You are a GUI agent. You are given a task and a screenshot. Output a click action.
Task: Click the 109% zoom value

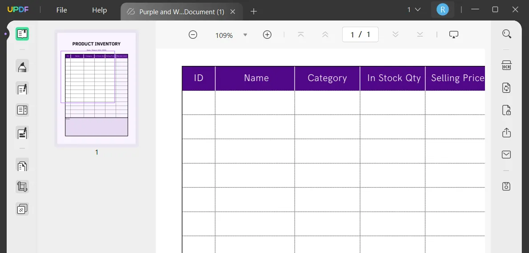click(224, 35)
